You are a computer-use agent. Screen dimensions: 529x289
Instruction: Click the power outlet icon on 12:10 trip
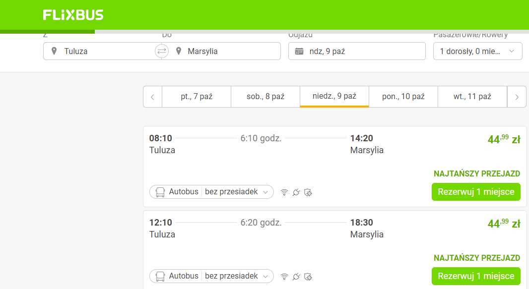coord(296,277)
